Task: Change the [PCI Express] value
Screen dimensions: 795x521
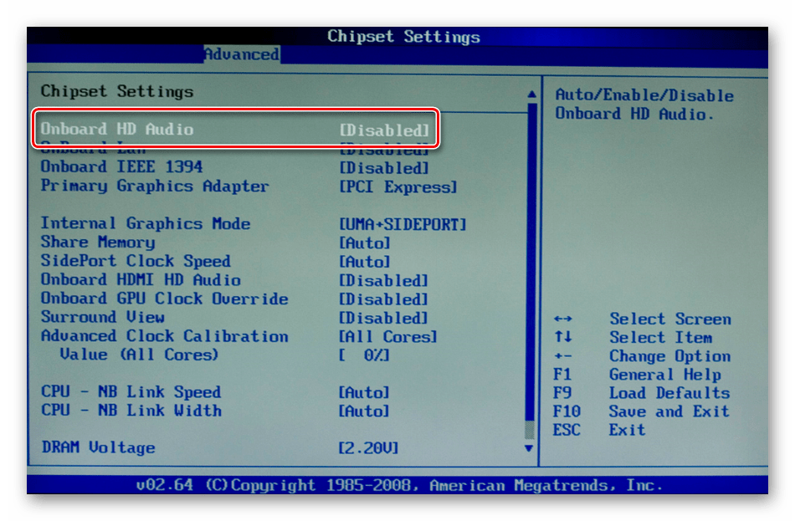Action: click(x=398, y=187)
